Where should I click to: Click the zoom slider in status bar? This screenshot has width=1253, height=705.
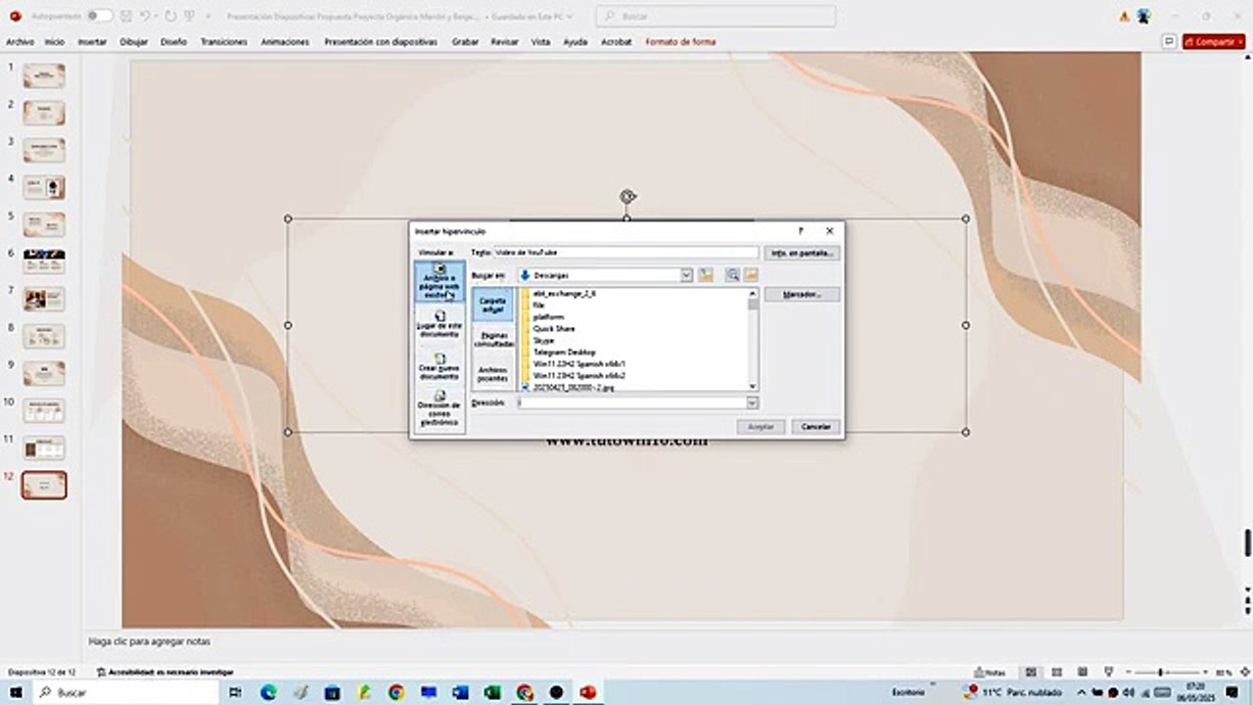point(1161,673)
